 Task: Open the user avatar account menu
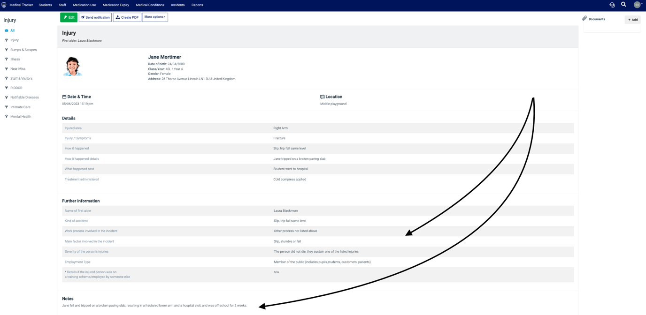click(637, 5)
